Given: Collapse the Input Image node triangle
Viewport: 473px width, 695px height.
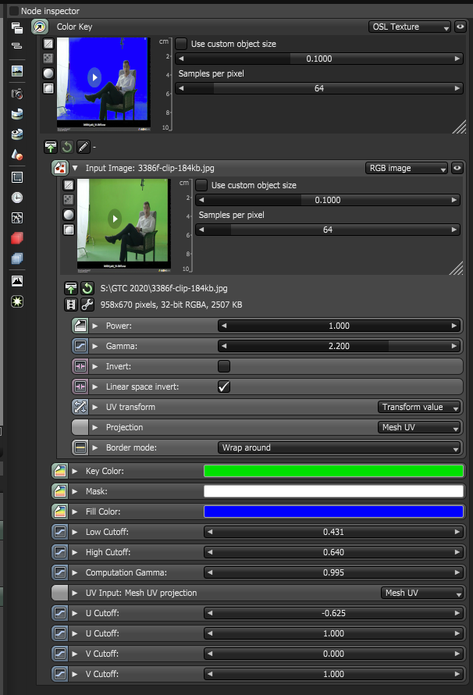Looking at the screenshot, I should (x=75, y=168).
